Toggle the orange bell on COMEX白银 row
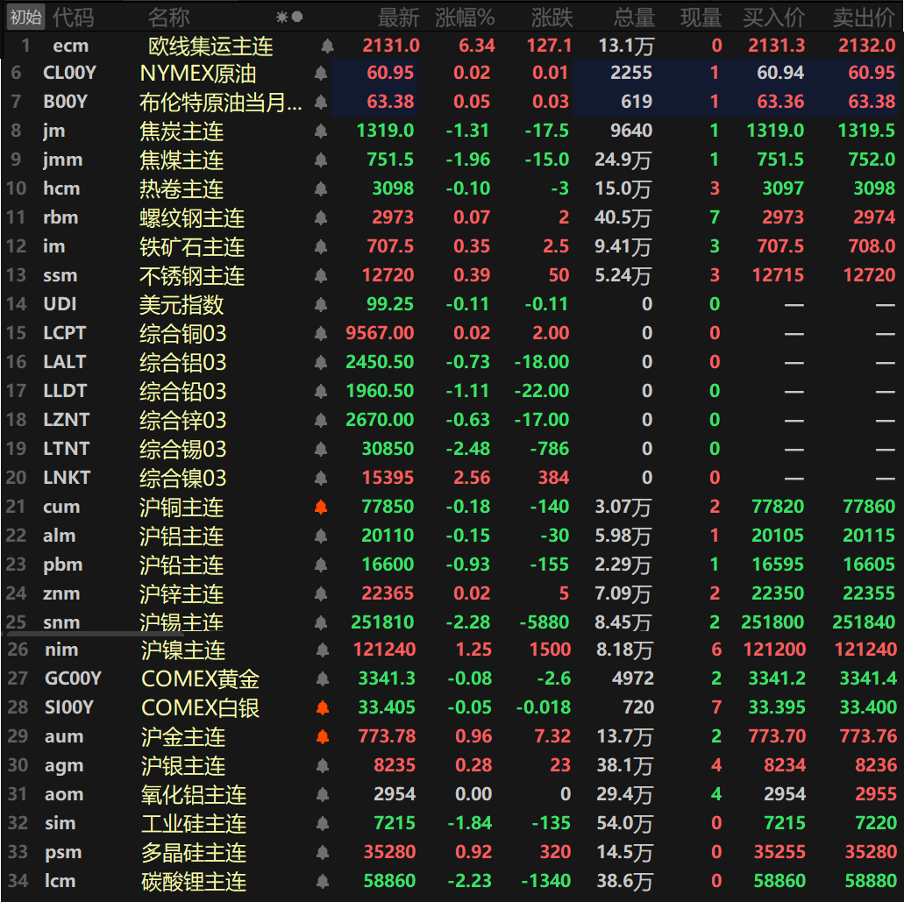Viewport: 904px width, 902px height. 323,708
